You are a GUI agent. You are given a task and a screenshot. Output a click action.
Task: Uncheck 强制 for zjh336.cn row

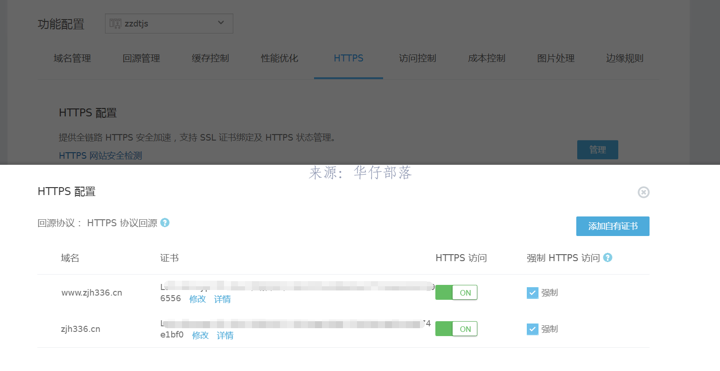(x=532, y=329)
